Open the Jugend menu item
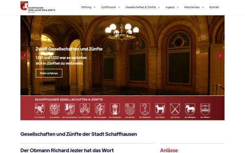 pyautogui.click(x=170, y=7)
